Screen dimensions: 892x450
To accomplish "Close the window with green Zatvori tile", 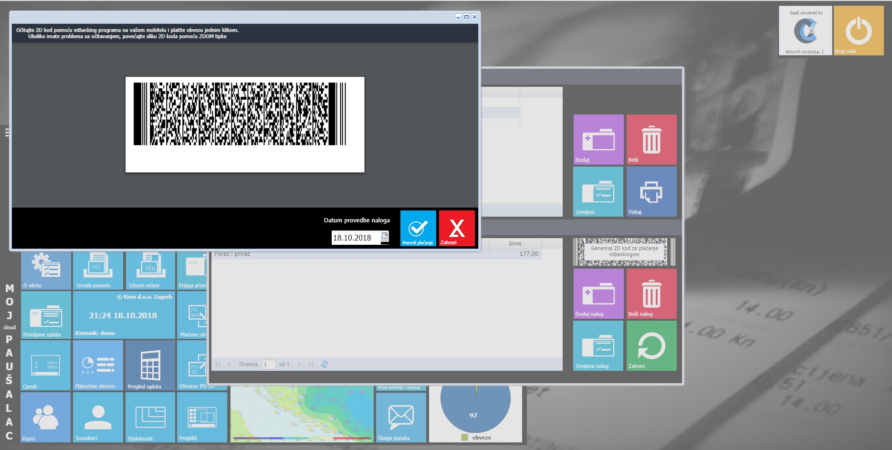I will [651, 345].
